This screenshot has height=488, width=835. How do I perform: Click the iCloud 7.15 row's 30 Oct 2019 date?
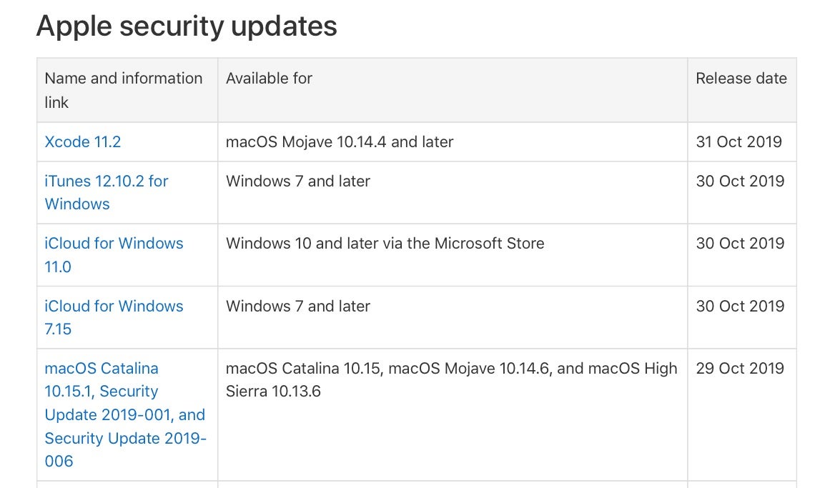click(x=740, y=307)
